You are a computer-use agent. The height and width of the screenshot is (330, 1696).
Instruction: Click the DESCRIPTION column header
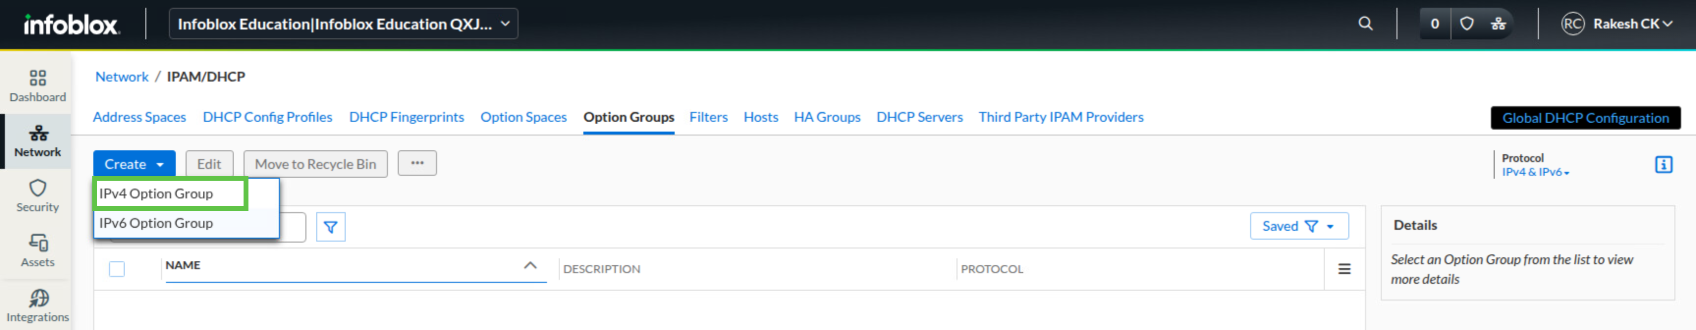(x=601, y=270)
